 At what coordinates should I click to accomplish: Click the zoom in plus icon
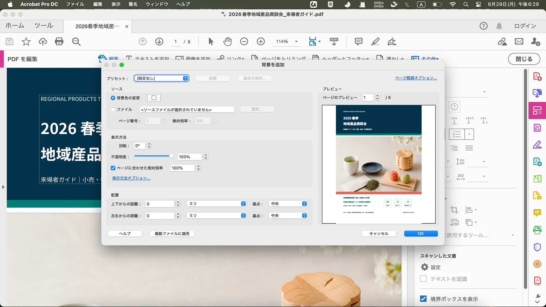[x=261, y=41]
